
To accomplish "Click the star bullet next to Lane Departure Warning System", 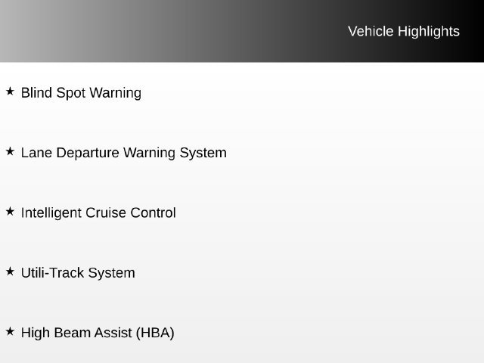I will [x=10, y=151].
